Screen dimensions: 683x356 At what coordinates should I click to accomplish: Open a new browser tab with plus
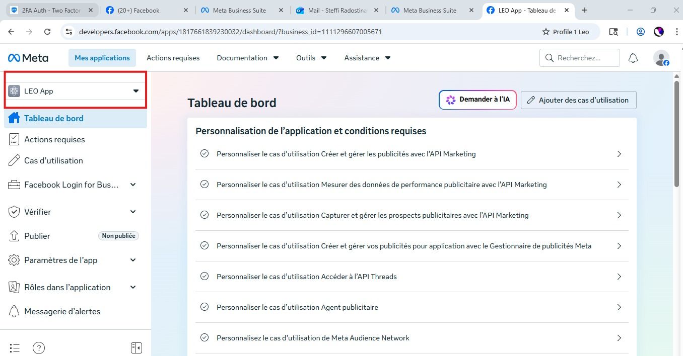click(585, 10)
